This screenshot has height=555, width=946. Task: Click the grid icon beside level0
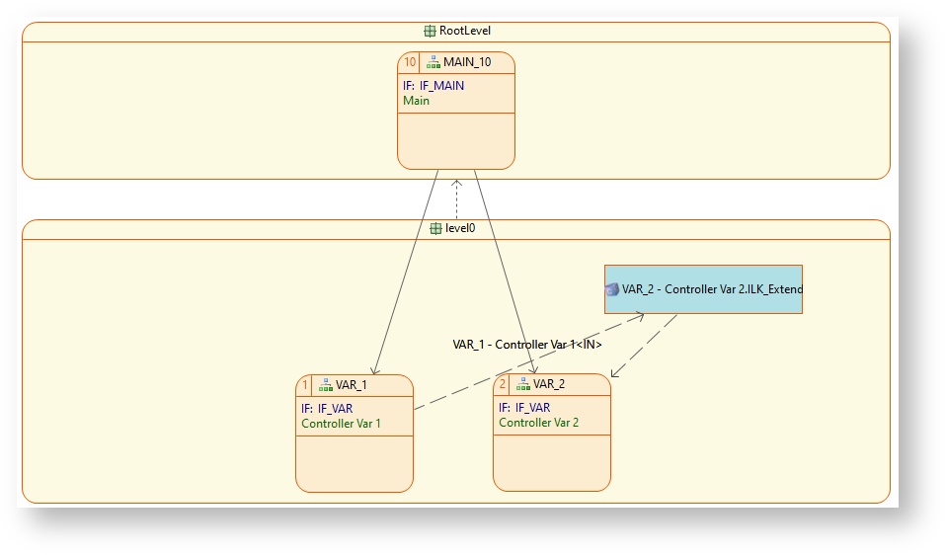click(435, 228)
